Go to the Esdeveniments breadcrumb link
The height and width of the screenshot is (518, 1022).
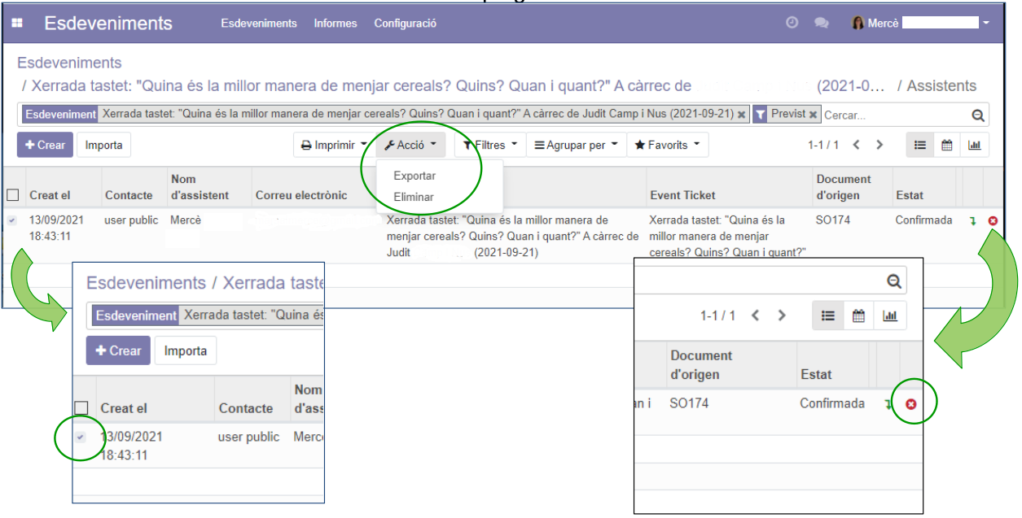click(70, 63)
